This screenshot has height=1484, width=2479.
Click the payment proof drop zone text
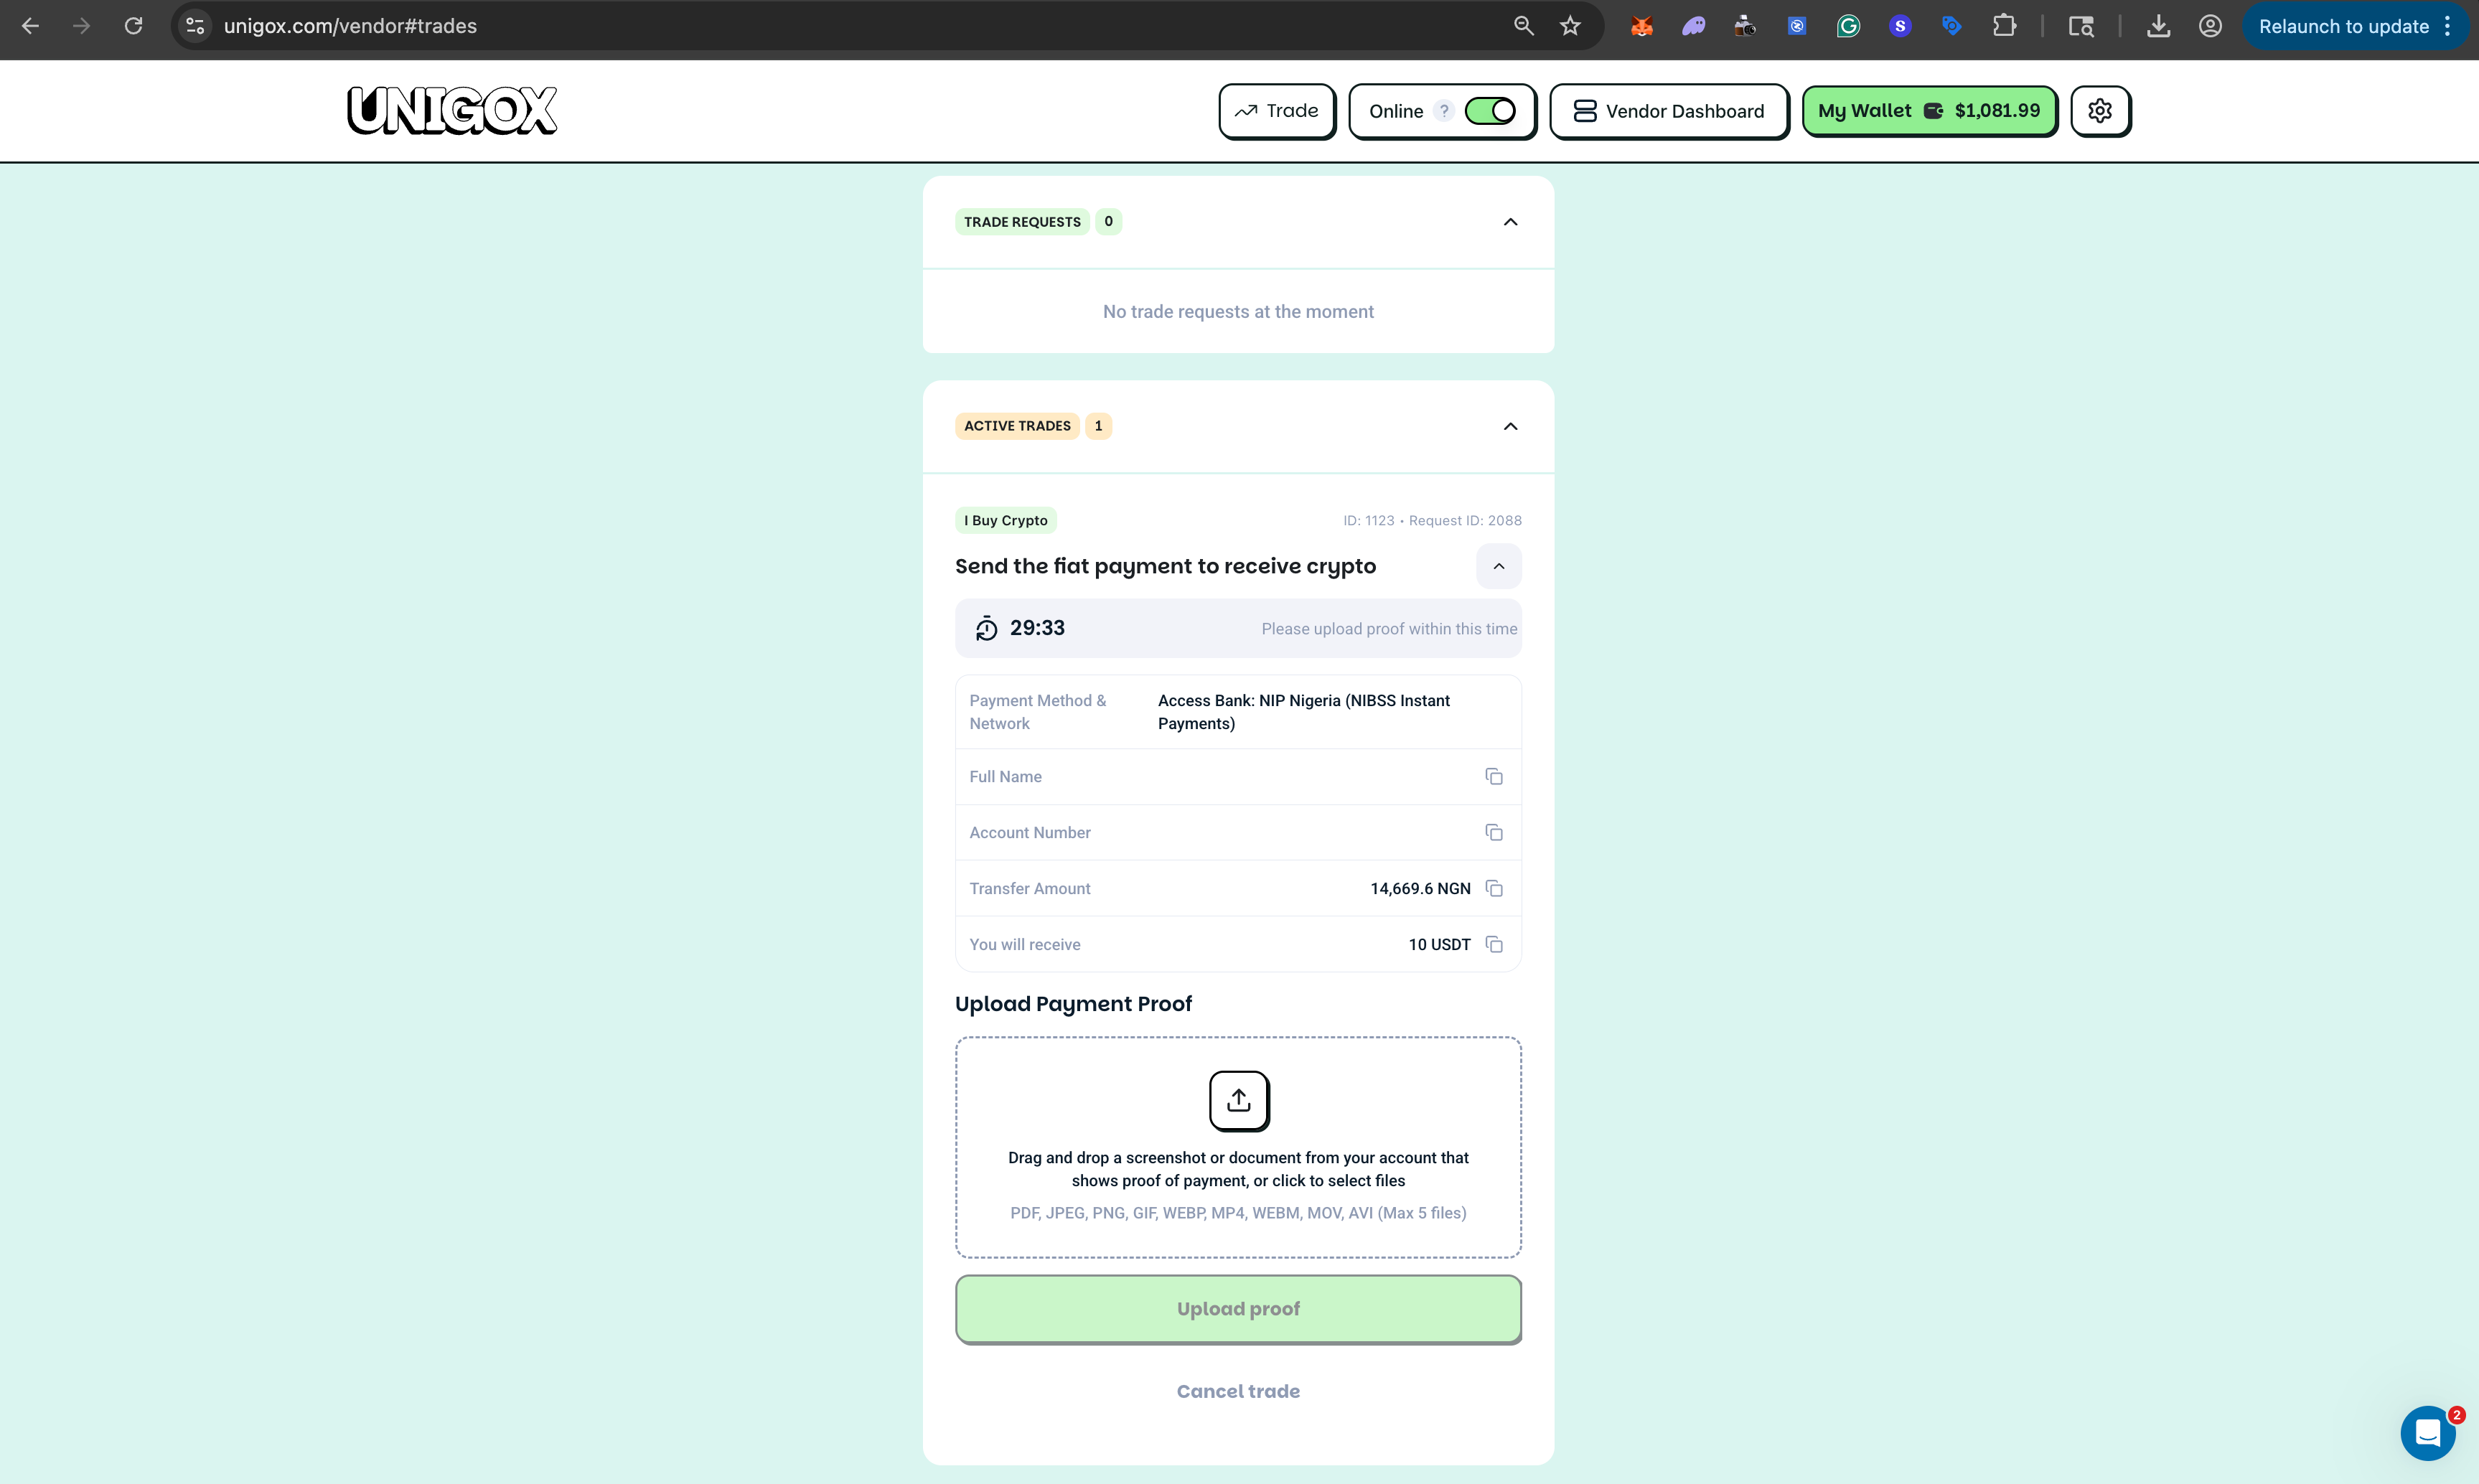(x=1238, y=1169)
